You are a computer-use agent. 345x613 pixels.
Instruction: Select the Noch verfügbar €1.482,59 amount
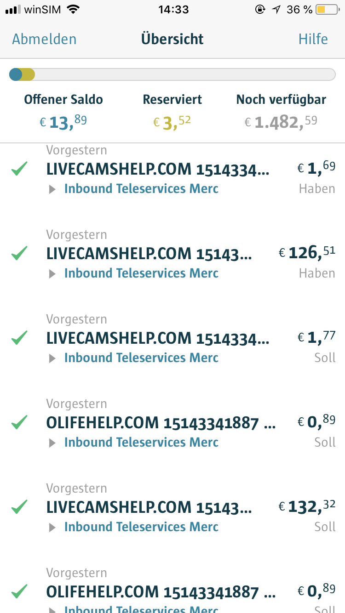pyautogui.click(x=281, y=122)
